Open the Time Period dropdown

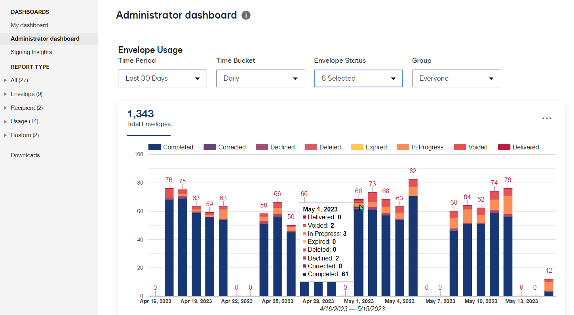(162, 78)
